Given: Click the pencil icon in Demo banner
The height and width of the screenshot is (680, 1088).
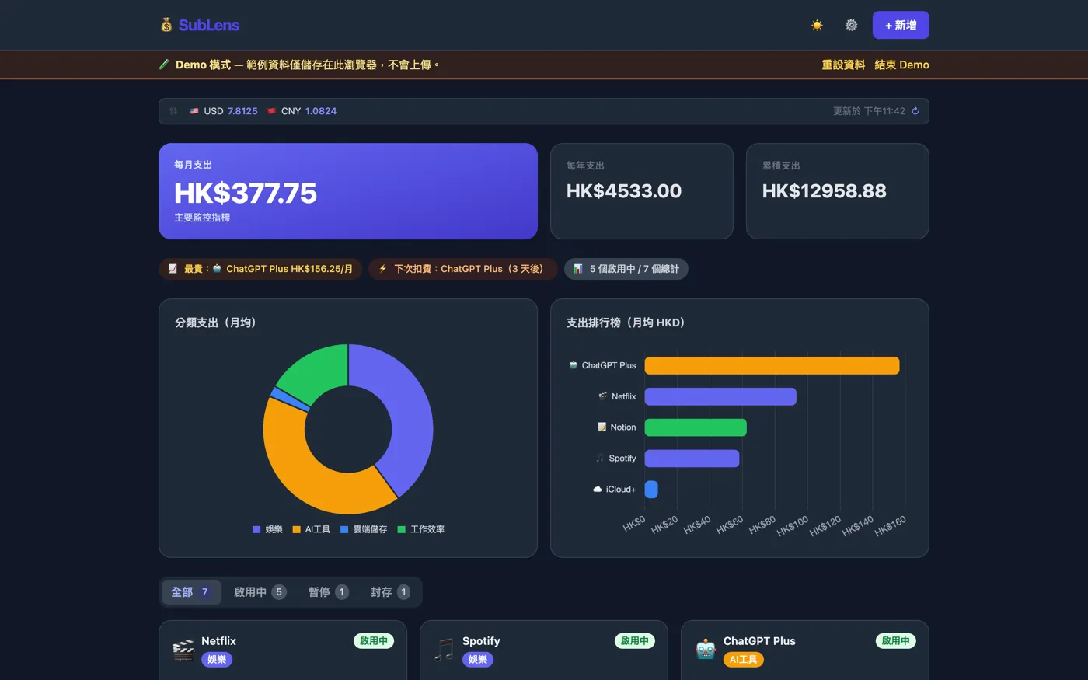Looking at the screenshot, I should (164, 65).
